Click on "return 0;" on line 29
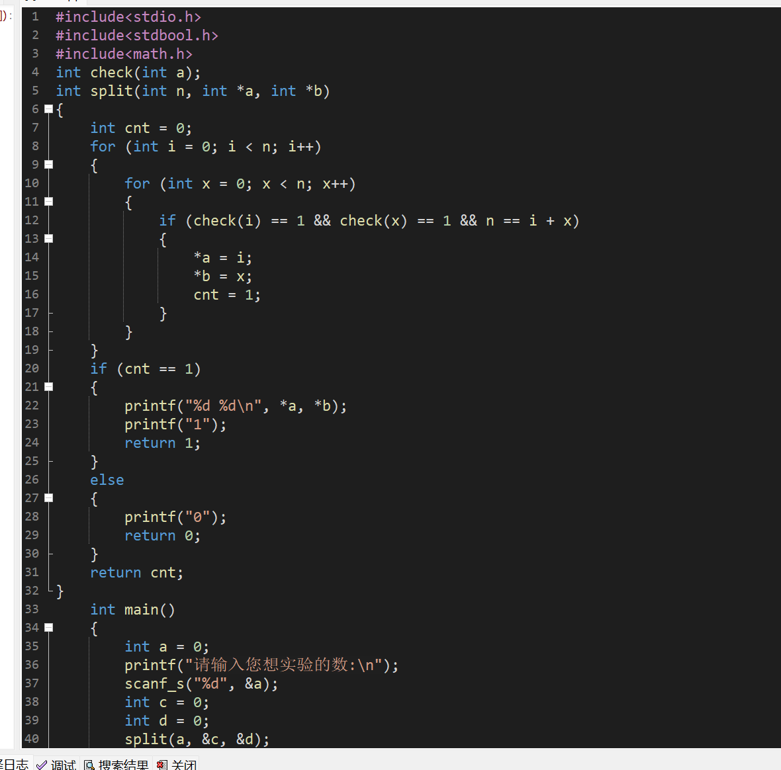Screen dimensions: 781x770 (x=162, y=536)
